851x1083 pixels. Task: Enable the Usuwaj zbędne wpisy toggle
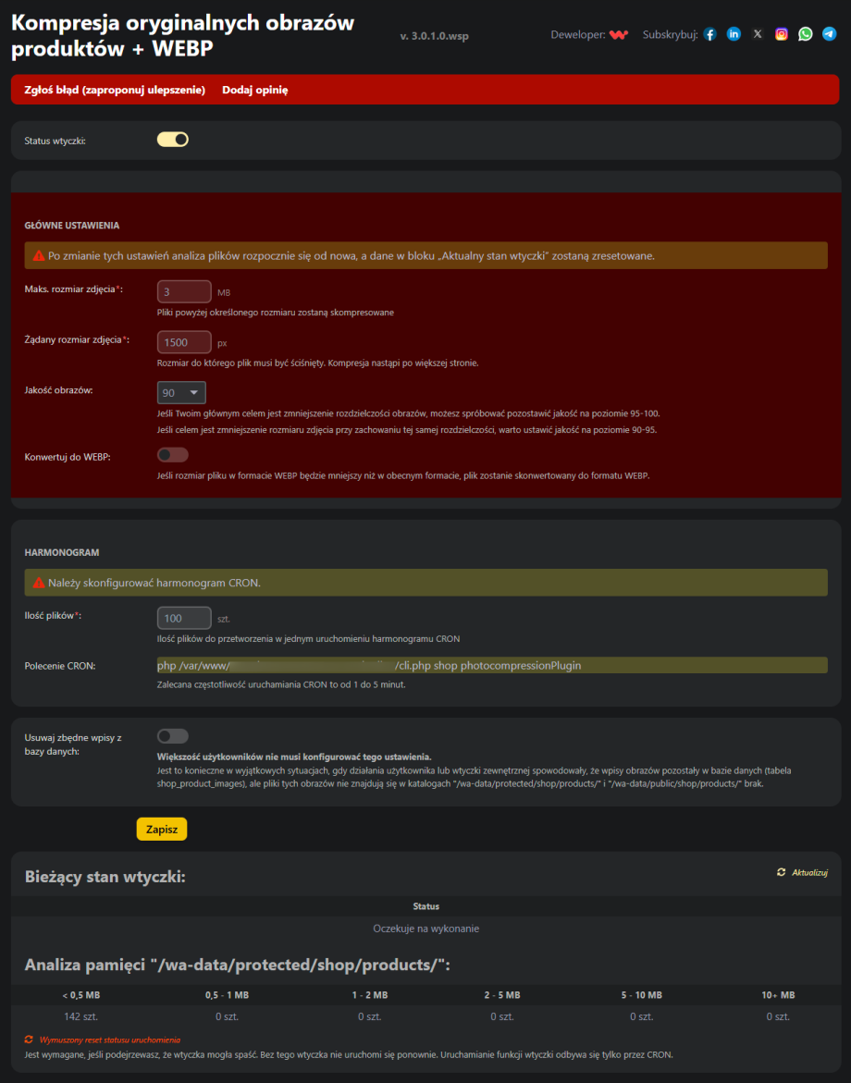pos(172,735)
